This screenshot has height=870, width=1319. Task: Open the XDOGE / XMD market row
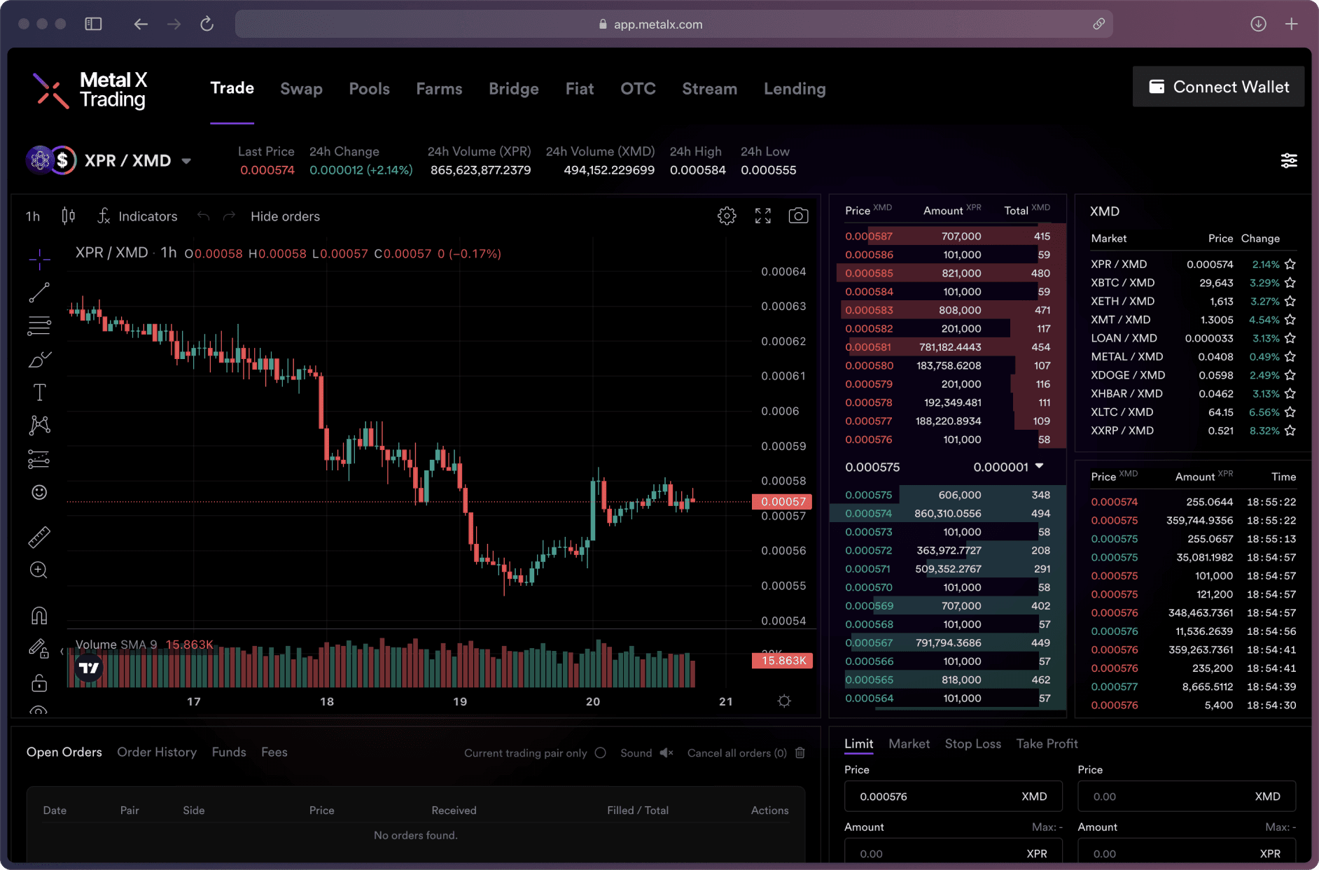click(x=1193, y=375)
